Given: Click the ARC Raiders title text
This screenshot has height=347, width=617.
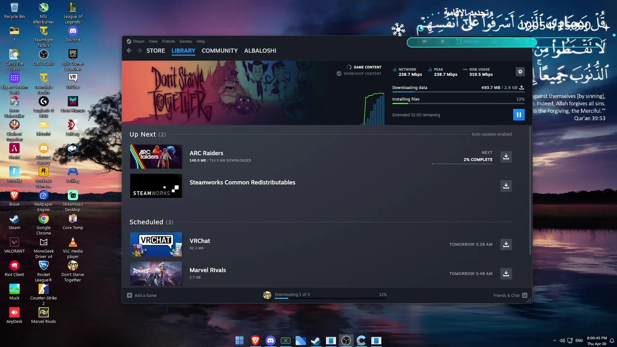Looking at the screenshot, I should pos(206,153).
